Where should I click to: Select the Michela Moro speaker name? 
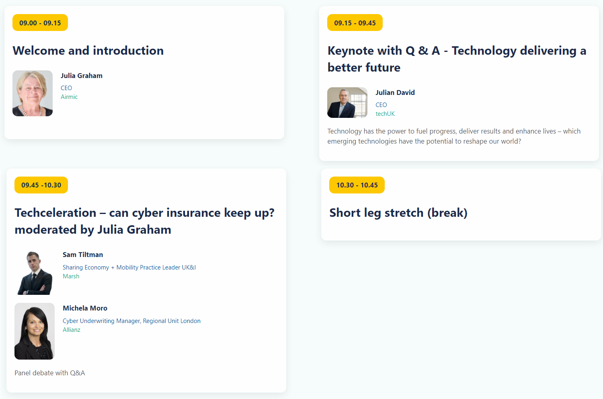(x=85, y=308)
